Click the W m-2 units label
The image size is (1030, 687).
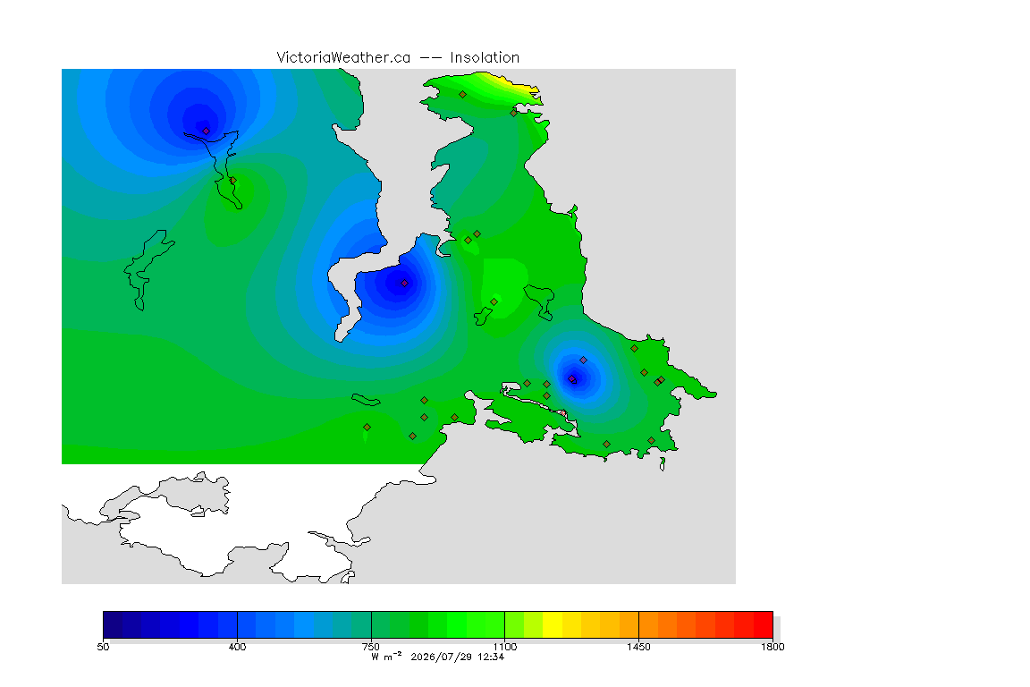tap(386, 656)
